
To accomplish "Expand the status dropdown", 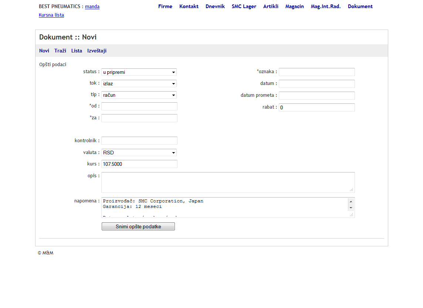I will click(x=139, y=72).
